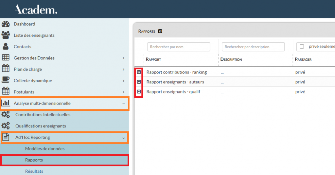The height and width of the screenshot is (175, 335).
Task: Click the Collecte dynamique coffee cup icon
Action: point(6,80)
